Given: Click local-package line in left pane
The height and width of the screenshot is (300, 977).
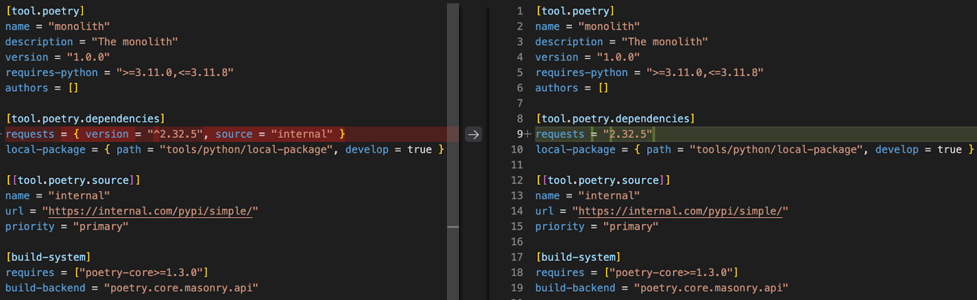Looking at the screenshot, I should click(225, 149).
